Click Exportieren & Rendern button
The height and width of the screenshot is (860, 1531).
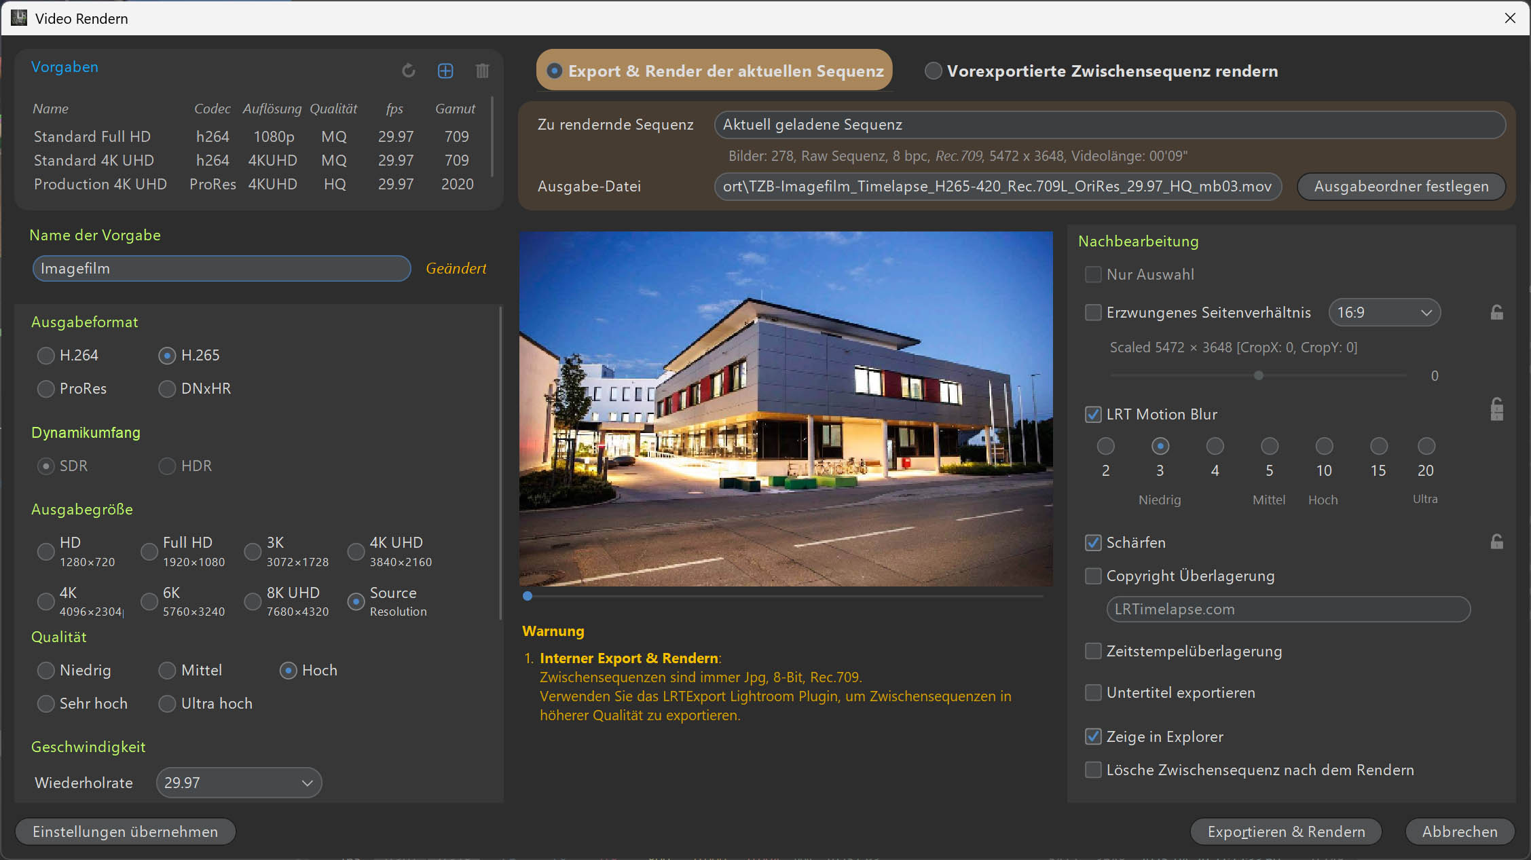(1286, 831)
